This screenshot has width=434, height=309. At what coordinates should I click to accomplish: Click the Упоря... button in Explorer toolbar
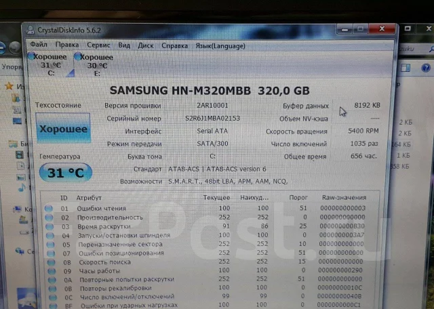[x=12, y=66]
